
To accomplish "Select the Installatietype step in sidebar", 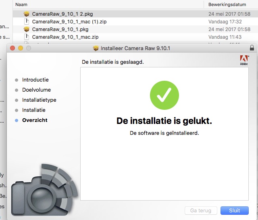I will [39, 100].
